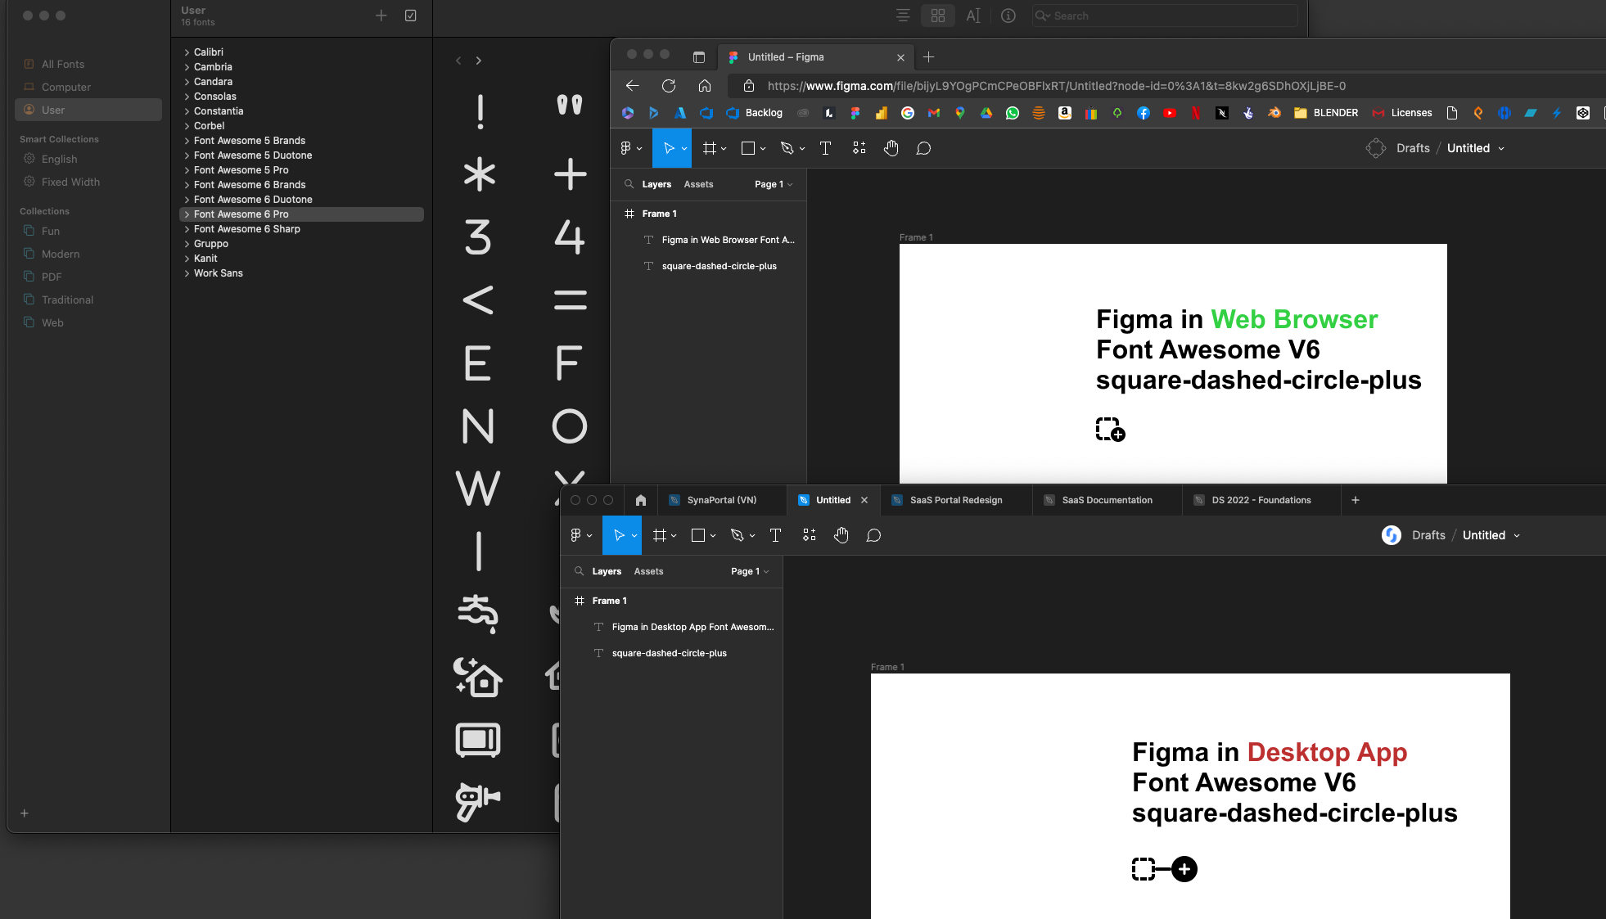Show font information in Font Book
1606x919 pixels.
(x=1008, y=16)
